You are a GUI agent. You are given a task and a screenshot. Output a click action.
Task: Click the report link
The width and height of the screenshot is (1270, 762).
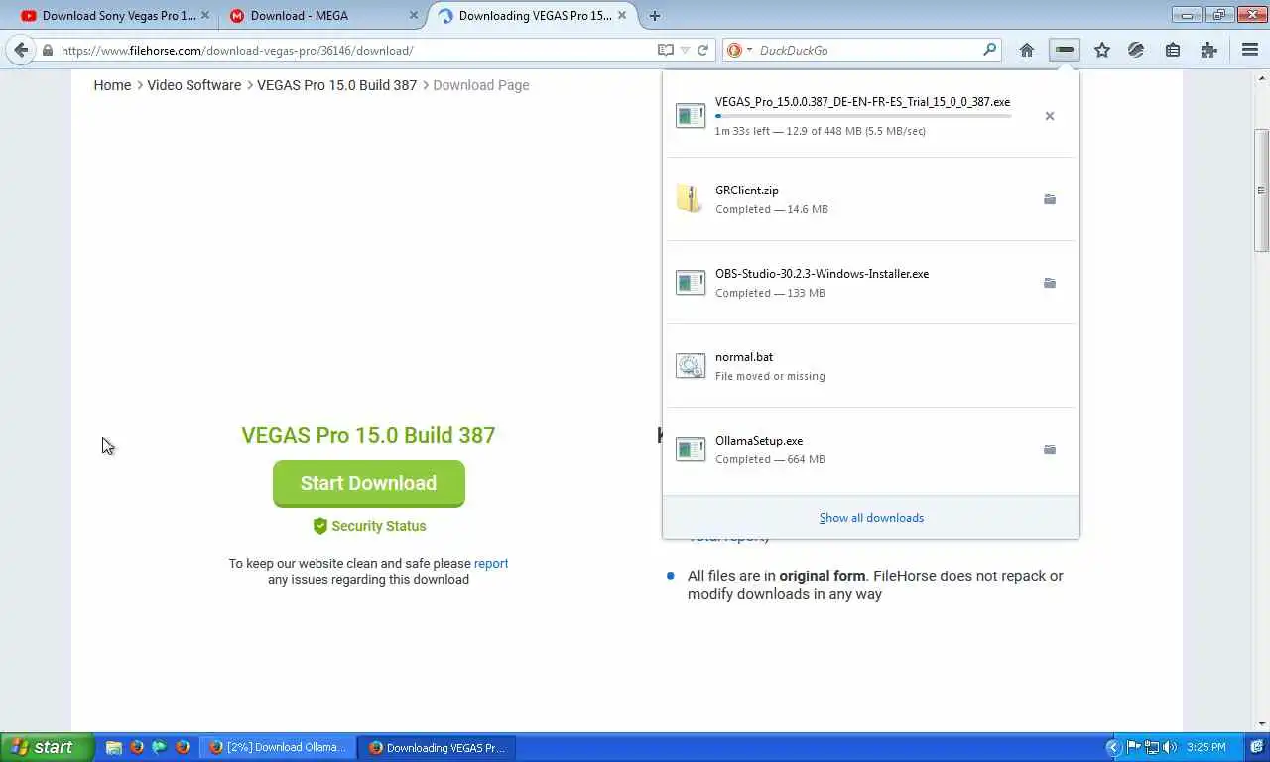coord(491,563)
